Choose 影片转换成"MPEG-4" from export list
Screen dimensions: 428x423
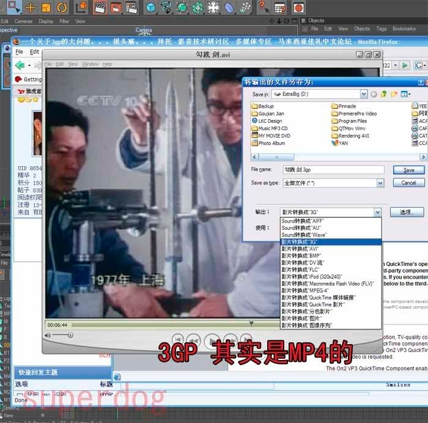[x=303, y=290]
